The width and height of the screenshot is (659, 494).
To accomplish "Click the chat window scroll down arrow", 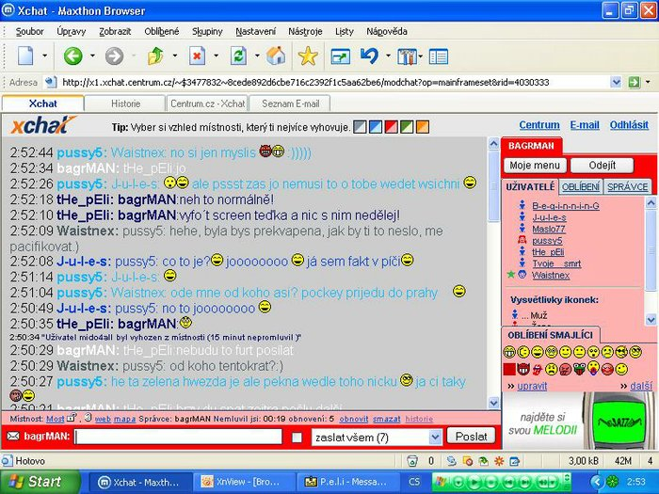I will pyautogui.click(x=494, y=403).
